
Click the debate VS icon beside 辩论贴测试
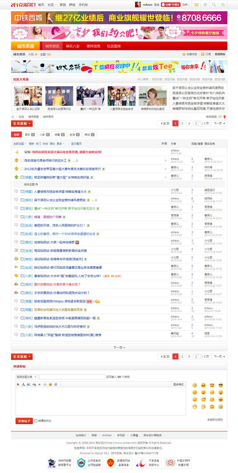tap(16, 267)
